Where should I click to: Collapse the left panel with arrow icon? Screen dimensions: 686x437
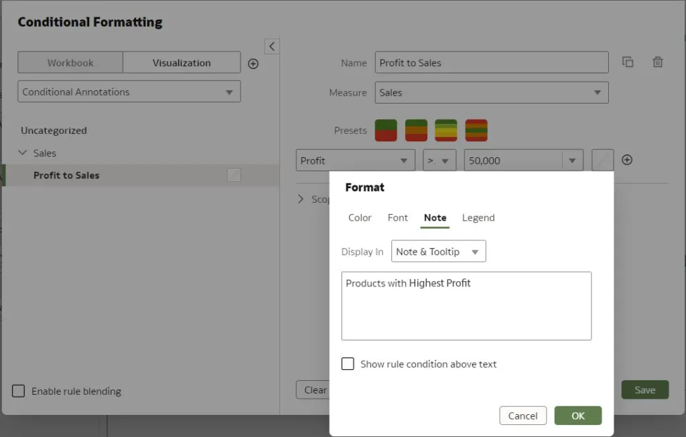tap(271, 46)
